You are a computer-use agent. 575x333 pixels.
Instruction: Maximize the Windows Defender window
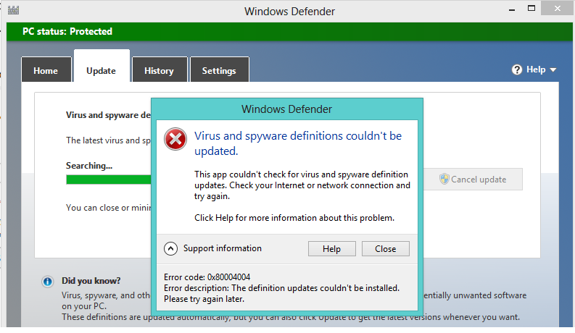pos(531,9)
